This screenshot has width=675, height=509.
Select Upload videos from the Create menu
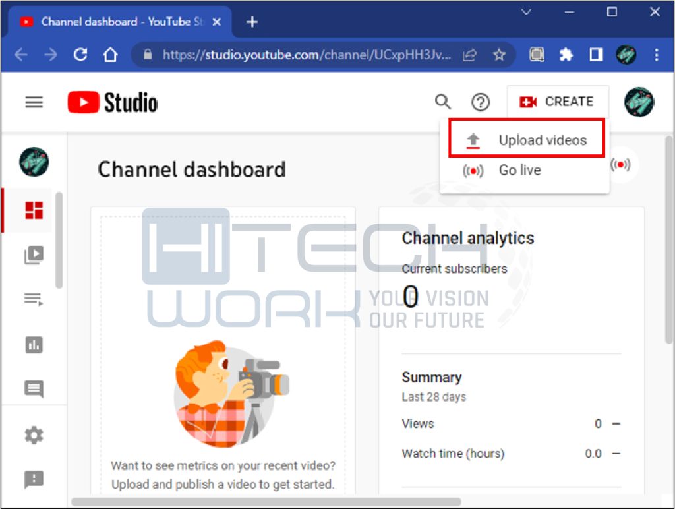click(527, 138)
